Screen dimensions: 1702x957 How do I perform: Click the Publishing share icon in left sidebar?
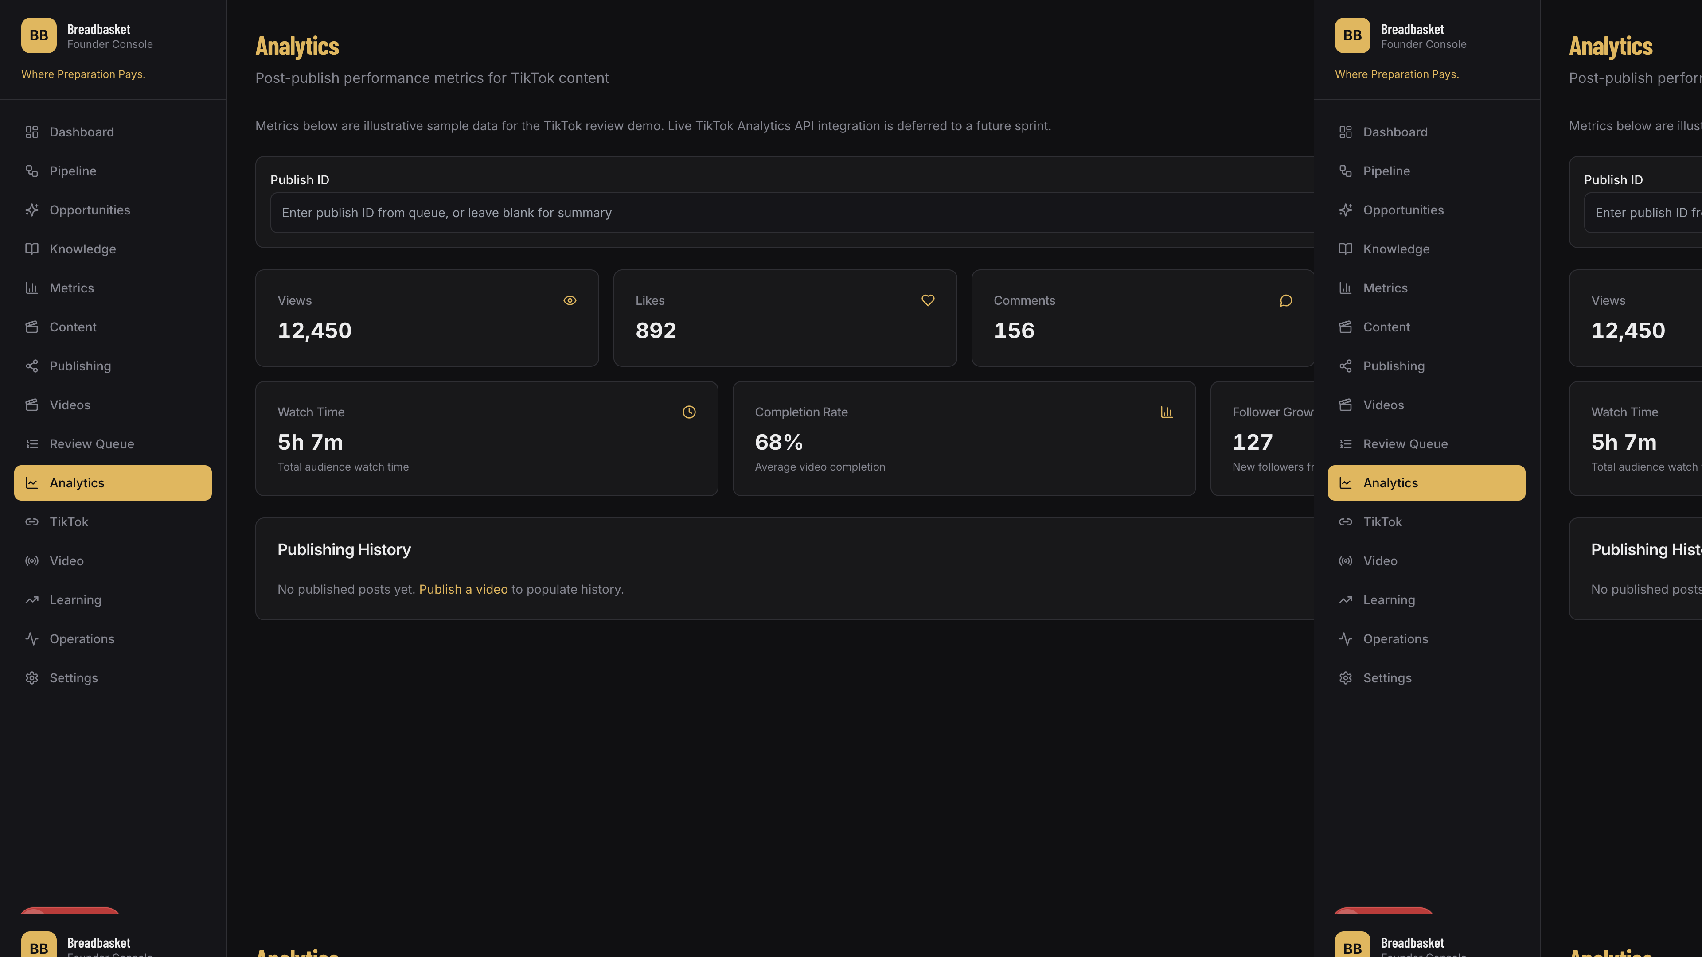pos(32,366)
